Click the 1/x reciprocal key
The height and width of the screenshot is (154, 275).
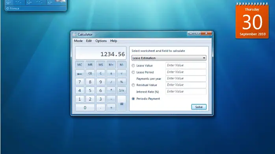(121, 90)
